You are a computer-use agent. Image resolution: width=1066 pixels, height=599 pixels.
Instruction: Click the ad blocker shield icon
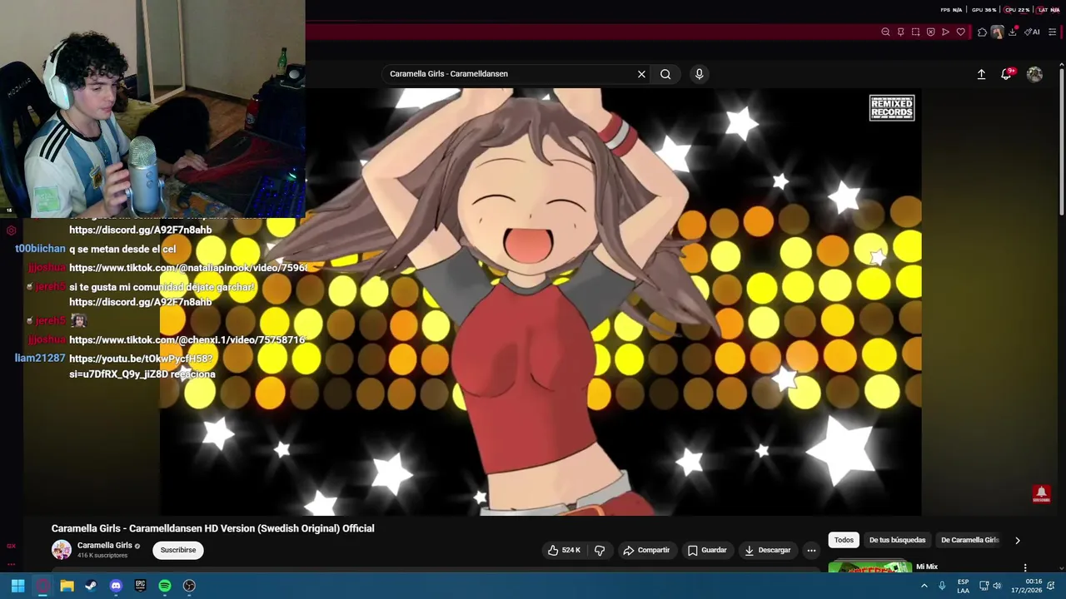click(930, 32)
